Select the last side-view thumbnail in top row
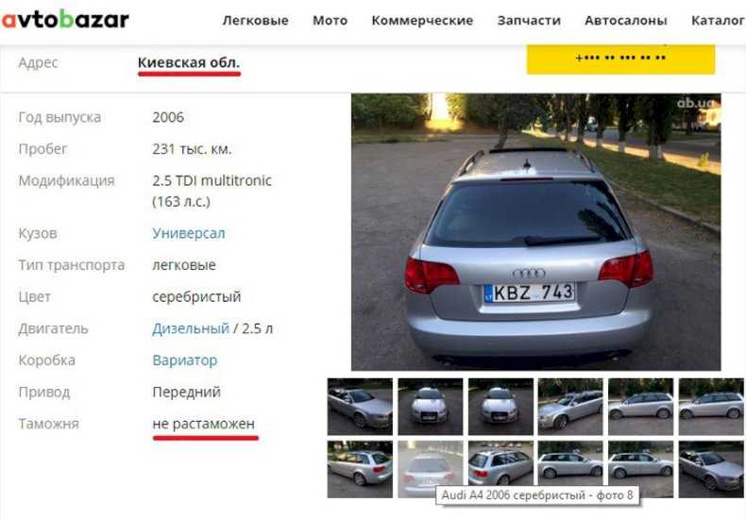Image resolution: width=746 pixels, height=519 pixels. (x=711, y=407)
